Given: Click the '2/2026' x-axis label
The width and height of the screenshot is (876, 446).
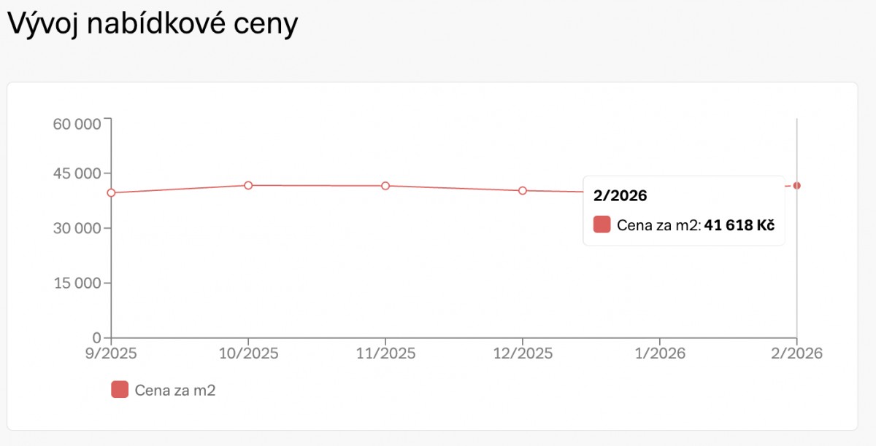Looking at the screenshot, I should [797, 353].
